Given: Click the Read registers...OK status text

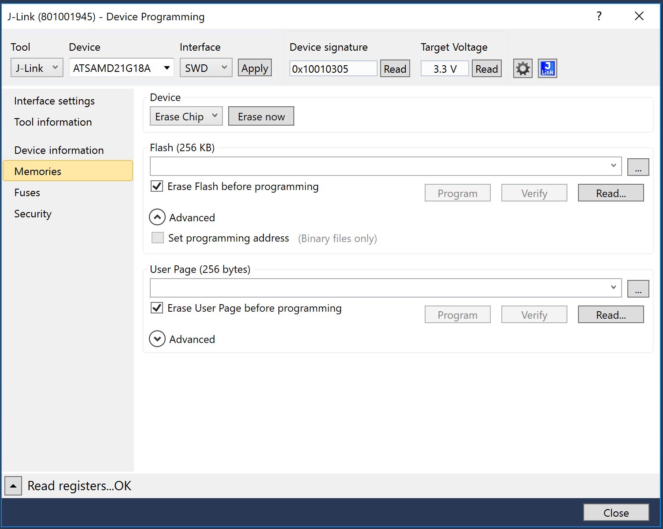Looking at the screenshot, I should coord(79,486).
